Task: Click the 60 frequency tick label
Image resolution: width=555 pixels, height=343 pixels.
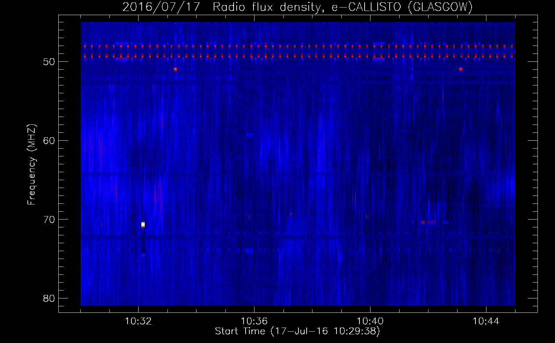Action: pos(49,141)
